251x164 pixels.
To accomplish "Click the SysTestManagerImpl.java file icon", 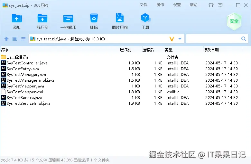I will 3,80.
